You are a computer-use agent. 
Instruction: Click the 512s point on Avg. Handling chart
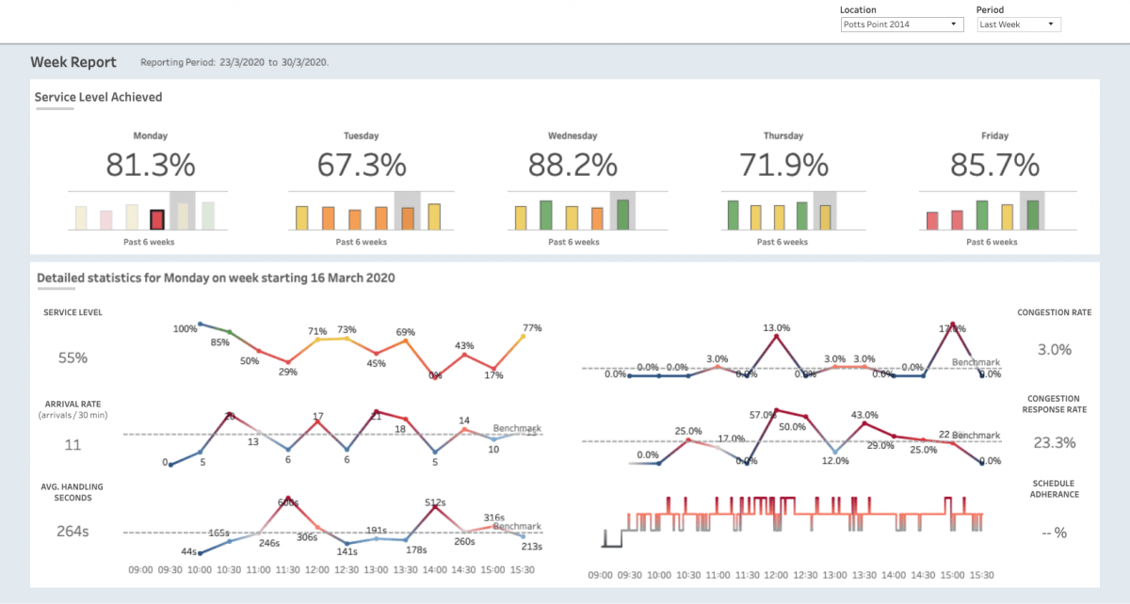click(434, 506)
